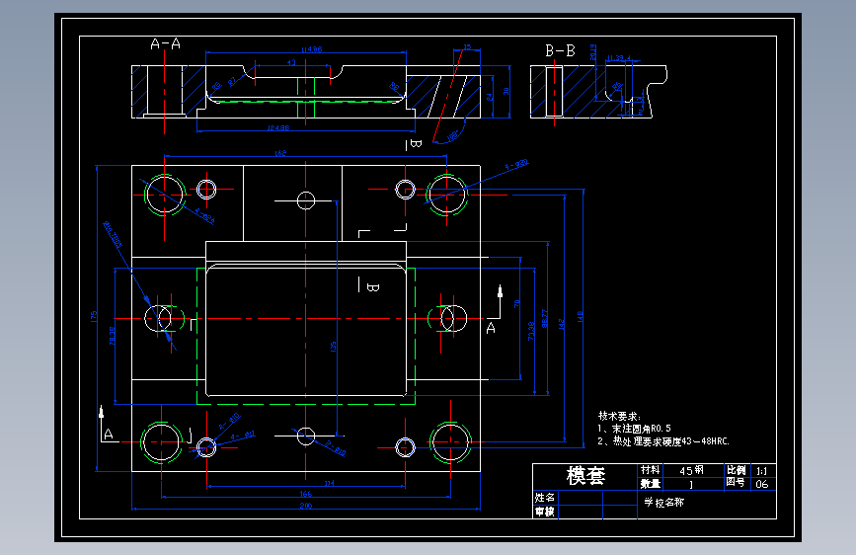Click the B section mark below A-A view
This screenshot has width=856, height=555.
416,144
